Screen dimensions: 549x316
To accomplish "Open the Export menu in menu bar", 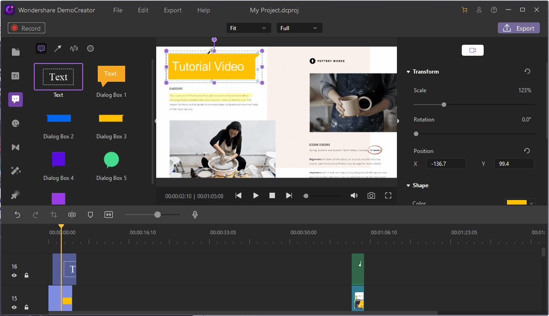I will click(173, 10).
